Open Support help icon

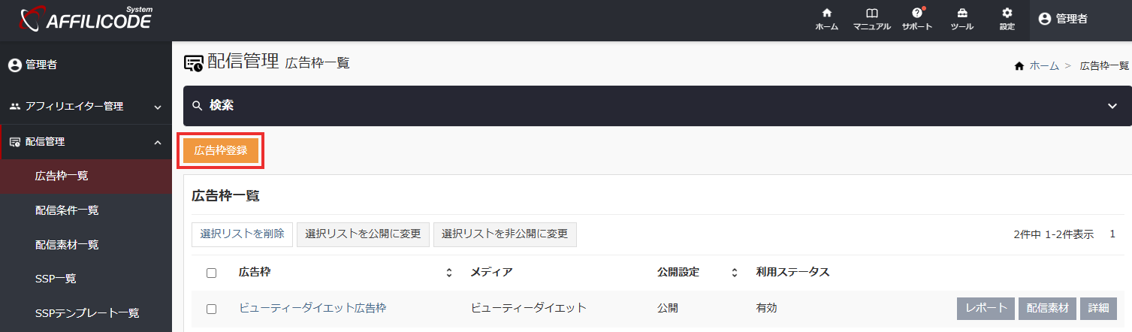[x=916, y=14]
